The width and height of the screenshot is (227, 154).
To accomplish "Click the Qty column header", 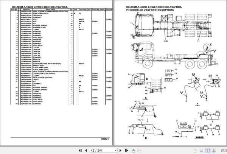I will point(71,9).
